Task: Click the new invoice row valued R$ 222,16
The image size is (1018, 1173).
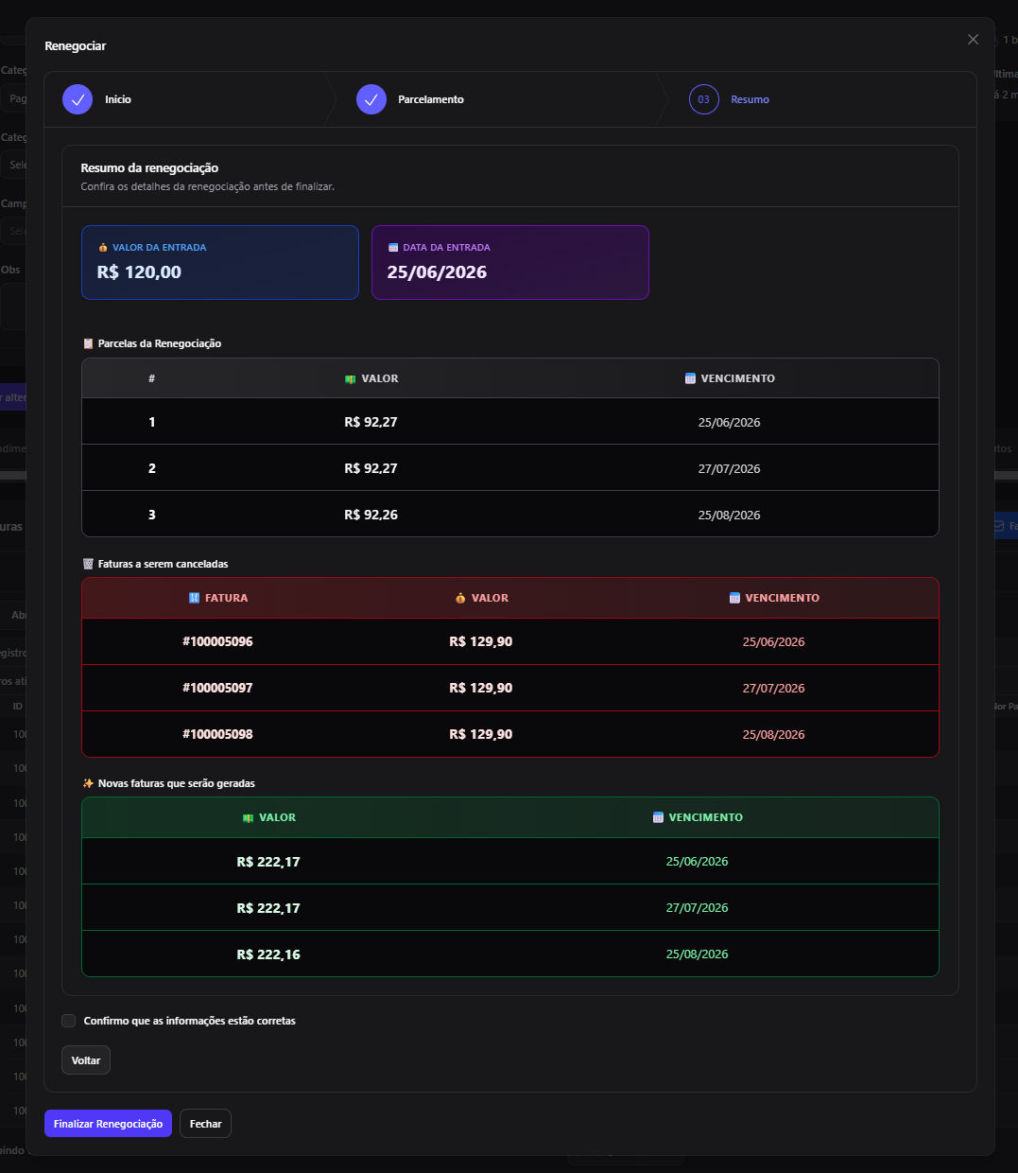Action: 510,954
